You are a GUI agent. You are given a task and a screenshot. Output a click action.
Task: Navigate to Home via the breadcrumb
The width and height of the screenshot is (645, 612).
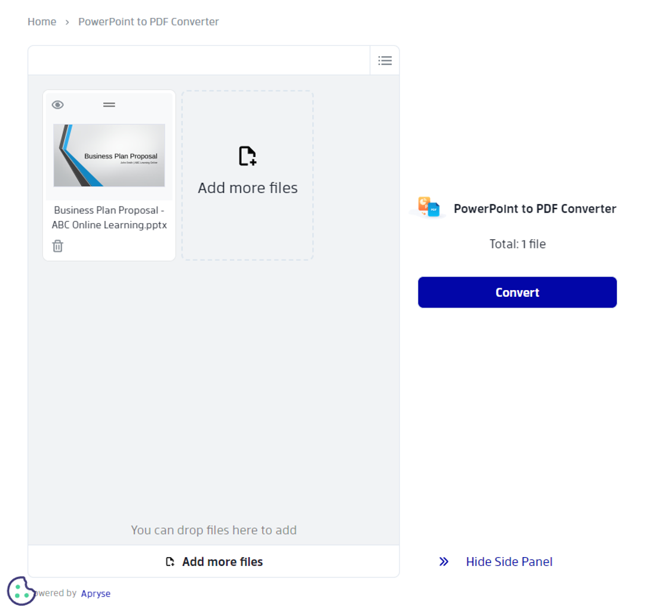tap(42, 21)
